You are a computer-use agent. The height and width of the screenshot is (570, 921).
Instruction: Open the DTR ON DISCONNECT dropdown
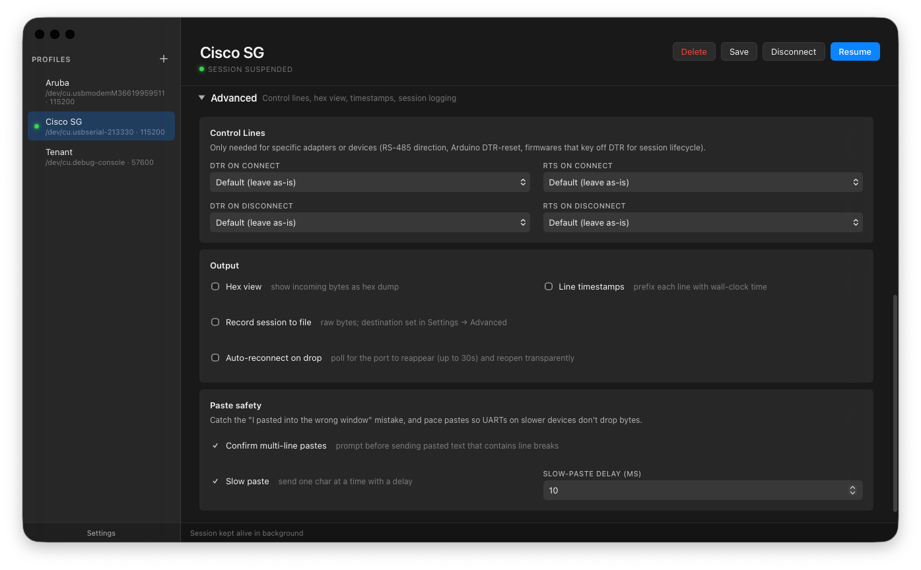(370, 222)
